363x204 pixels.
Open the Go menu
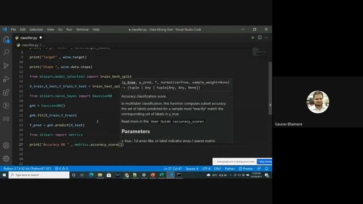click(x=60, y=29)
